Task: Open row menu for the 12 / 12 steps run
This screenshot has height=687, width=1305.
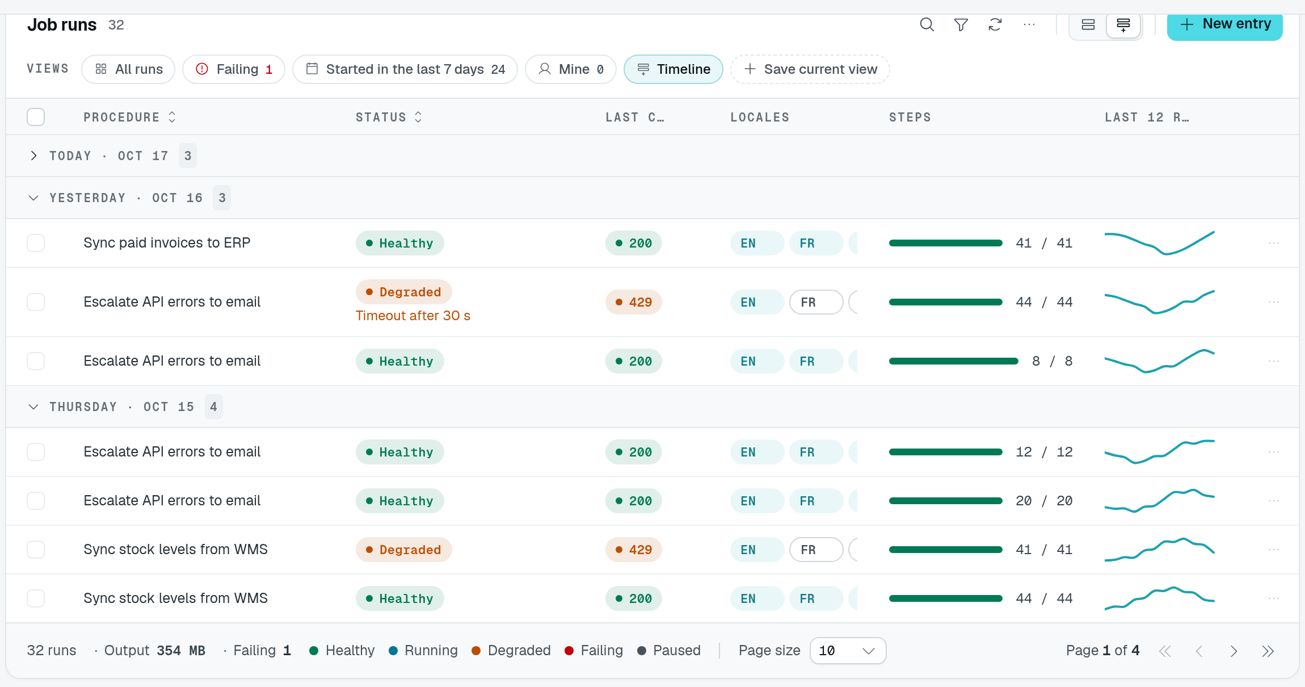Action: point(1273,452)
